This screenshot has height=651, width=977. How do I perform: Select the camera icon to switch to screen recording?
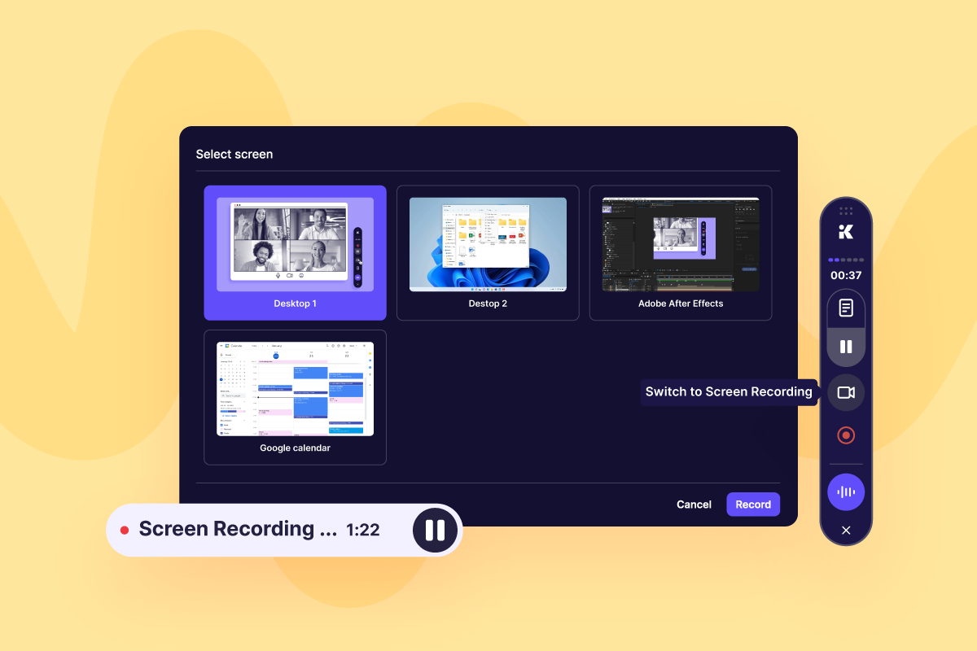845,391
